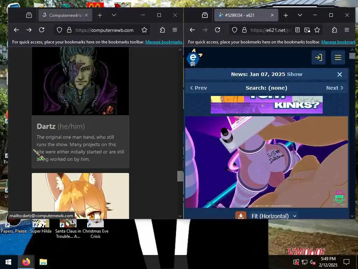
Task: Click scroll-down arrow in computernewb page
Action: (x=180, y=216)
